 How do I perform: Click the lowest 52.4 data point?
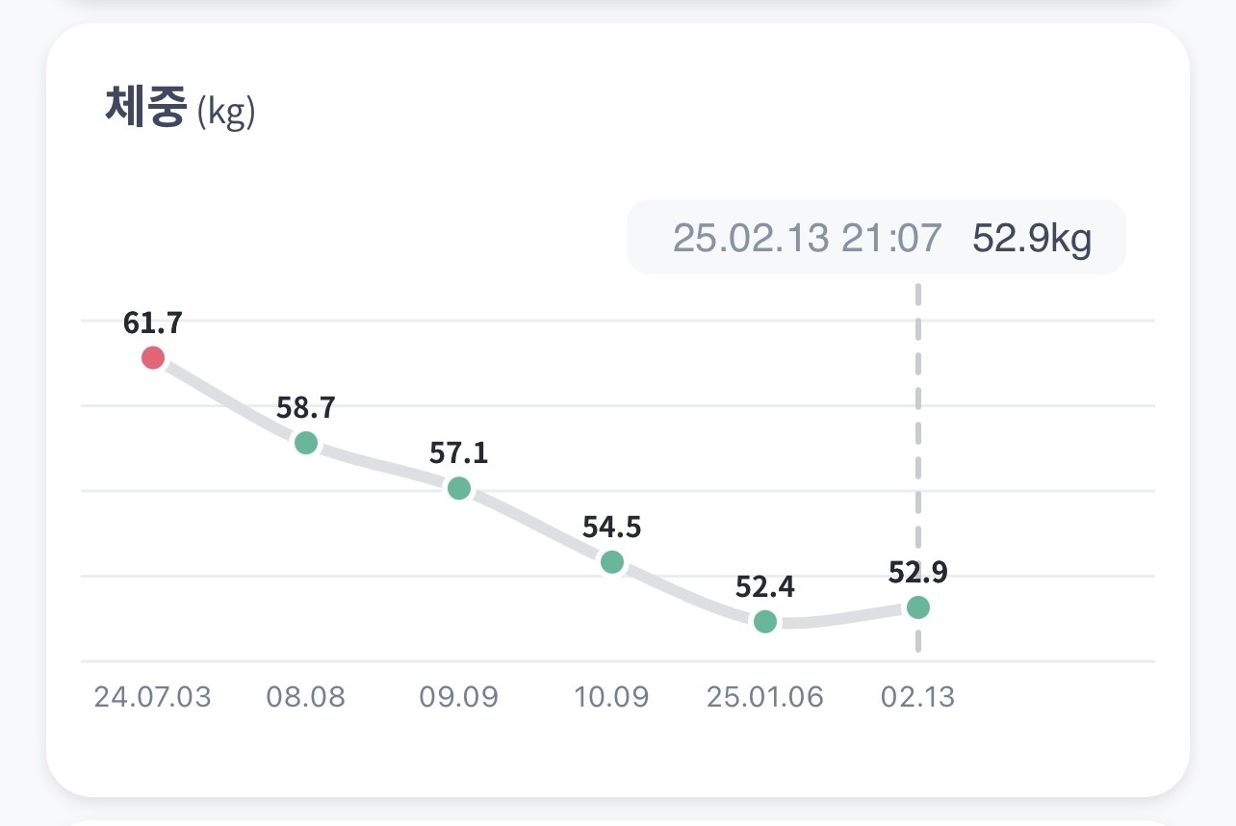coord(765,621)
